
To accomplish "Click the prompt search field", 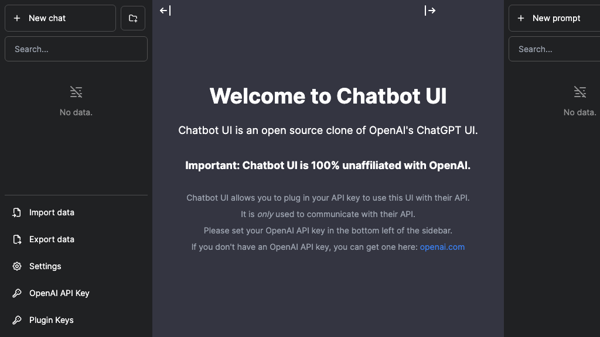I will [554, 49].
